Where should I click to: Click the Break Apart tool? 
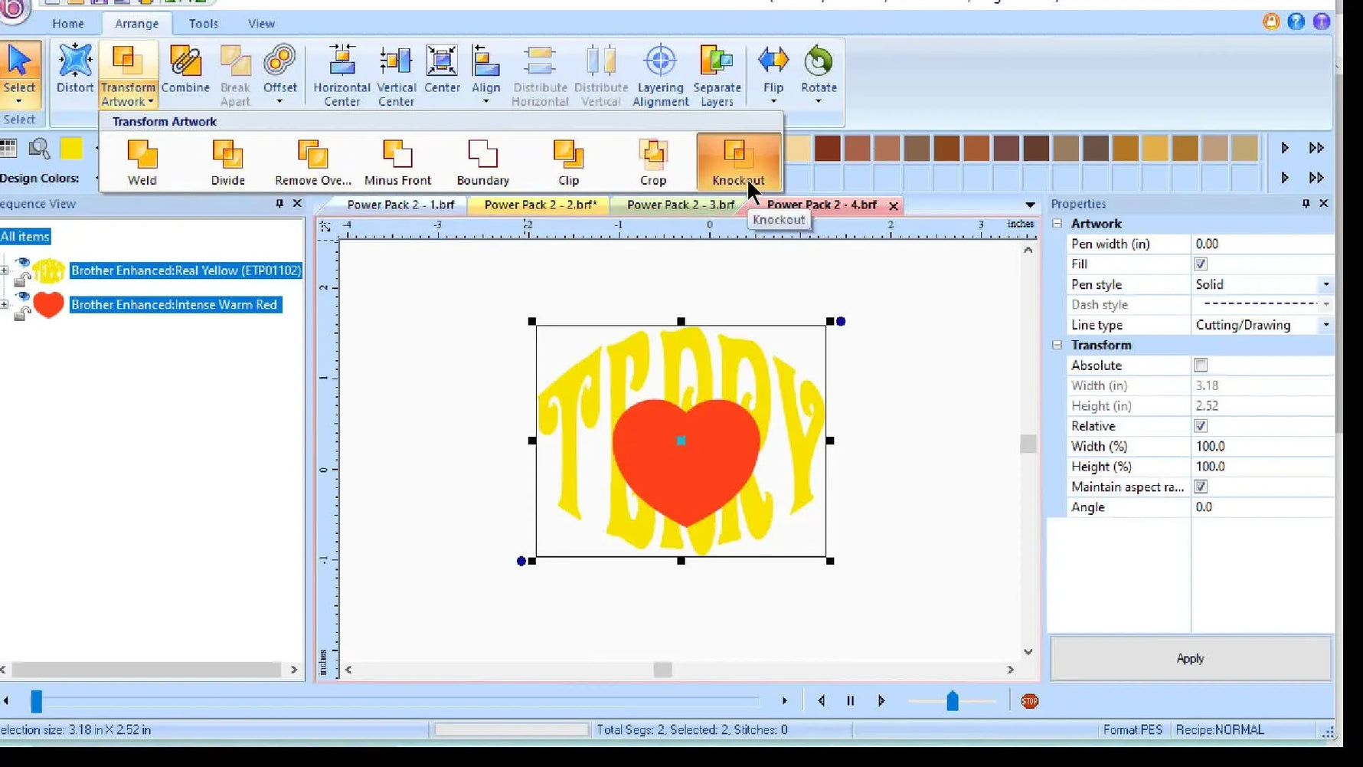coord(235,75)
